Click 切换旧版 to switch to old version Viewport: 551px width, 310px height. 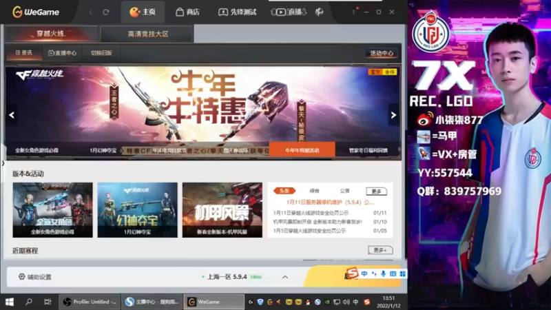(101, 53)
